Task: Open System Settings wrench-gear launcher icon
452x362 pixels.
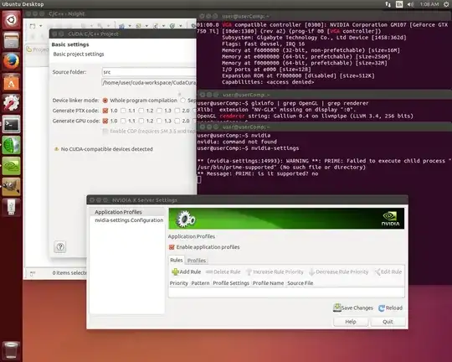Action: point(11,103)
